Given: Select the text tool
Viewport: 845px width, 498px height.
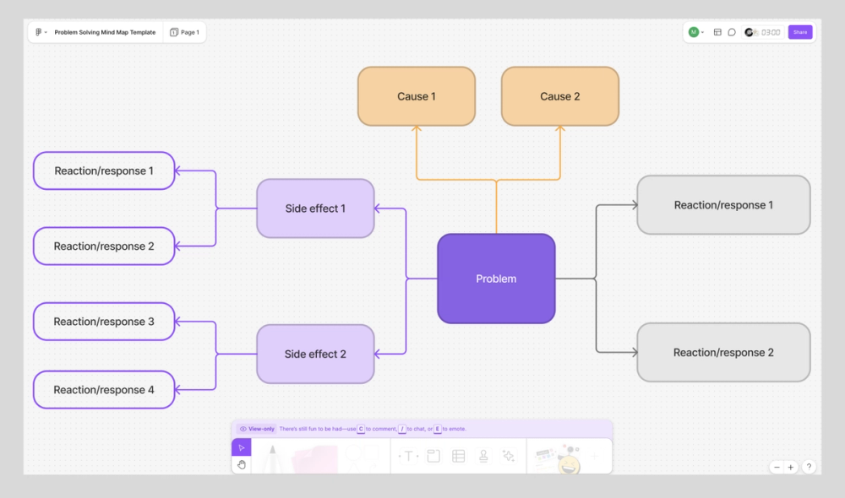Looking at the screenshot, I should [408, 456].
